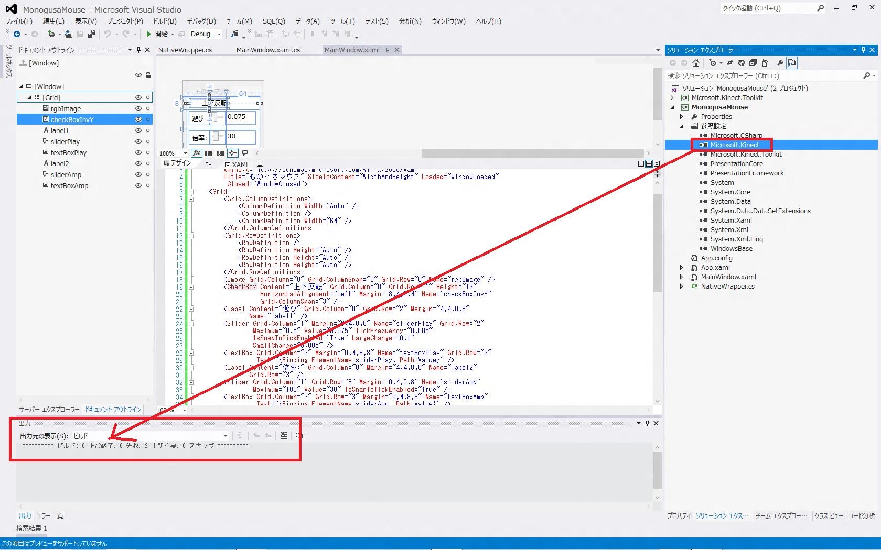Select the System.Xaml reference
Viewport: 881px width, 550px height.
tap(731, 221)
